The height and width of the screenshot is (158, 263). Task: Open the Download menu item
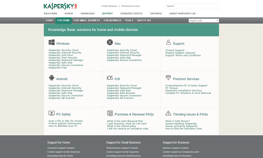pyautogui.click(x=87, y=13)
